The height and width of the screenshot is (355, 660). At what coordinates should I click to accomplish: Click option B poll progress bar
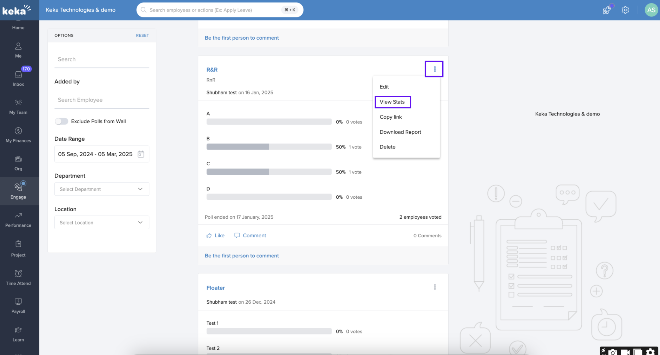269,147
